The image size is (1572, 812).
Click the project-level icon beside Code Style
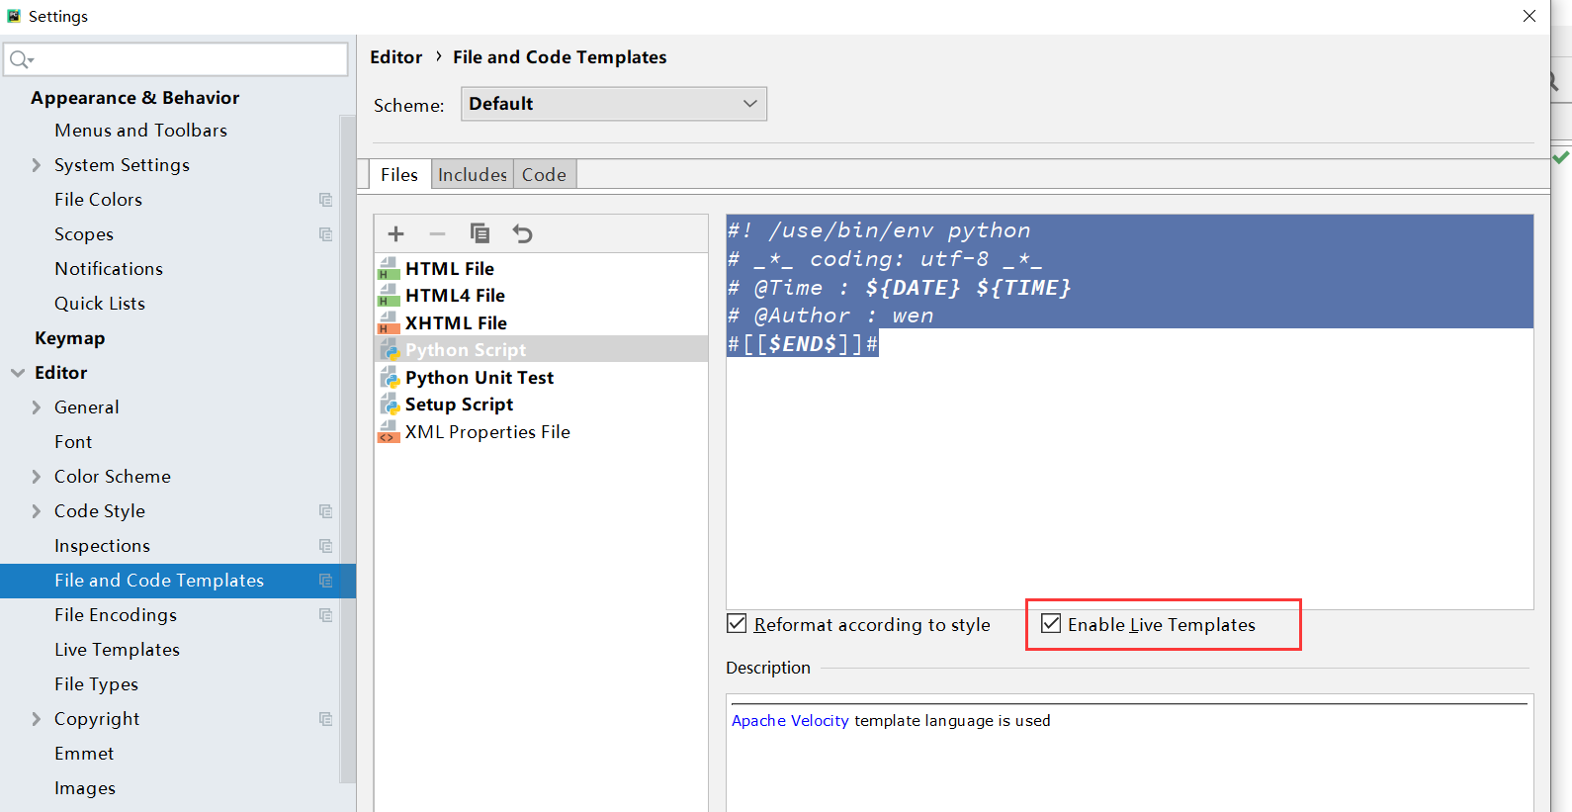(x=325, y=511)
